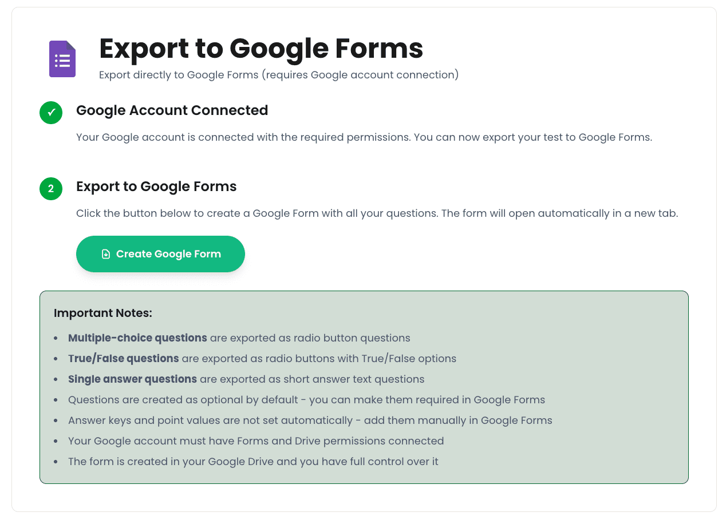Click the Important Notes heading
The height and width of the screenshot is (524, 726).
click(x=103, y=313)
